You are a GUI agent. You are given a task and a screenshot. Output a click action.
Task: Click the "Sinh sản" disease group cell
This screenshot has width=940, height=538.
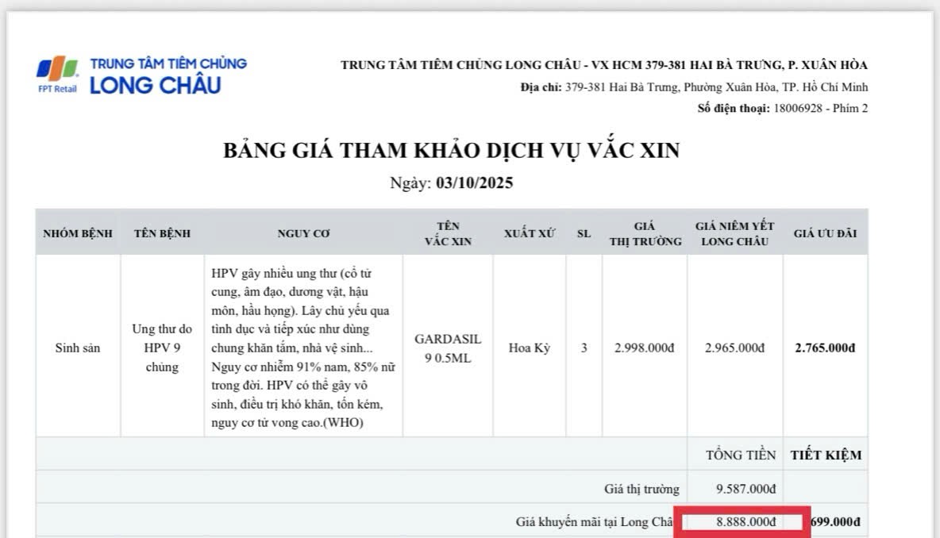click(78, 348)
